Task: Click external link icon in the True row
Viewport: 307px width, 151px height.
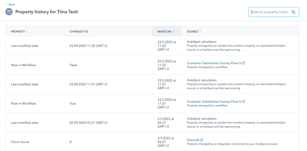Action: (244, 101)
